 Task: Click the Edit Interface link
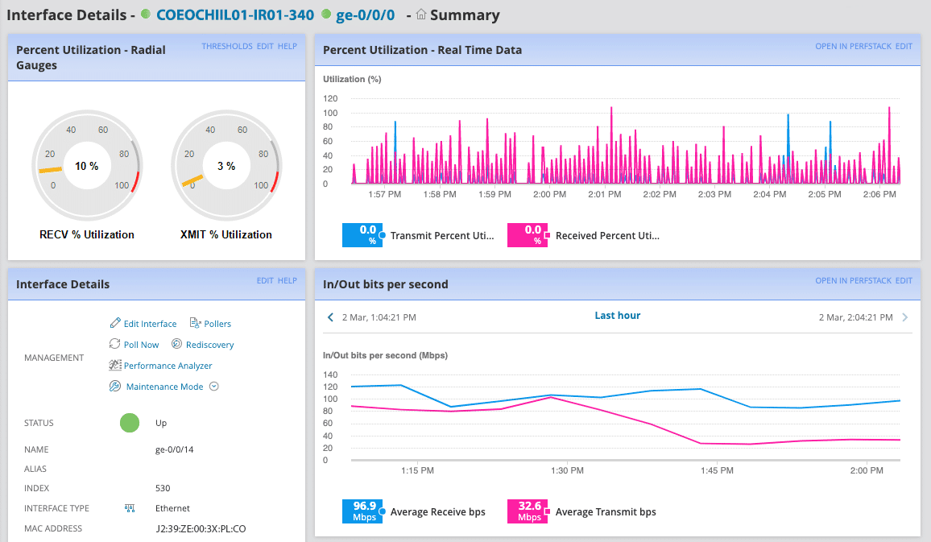151,324
